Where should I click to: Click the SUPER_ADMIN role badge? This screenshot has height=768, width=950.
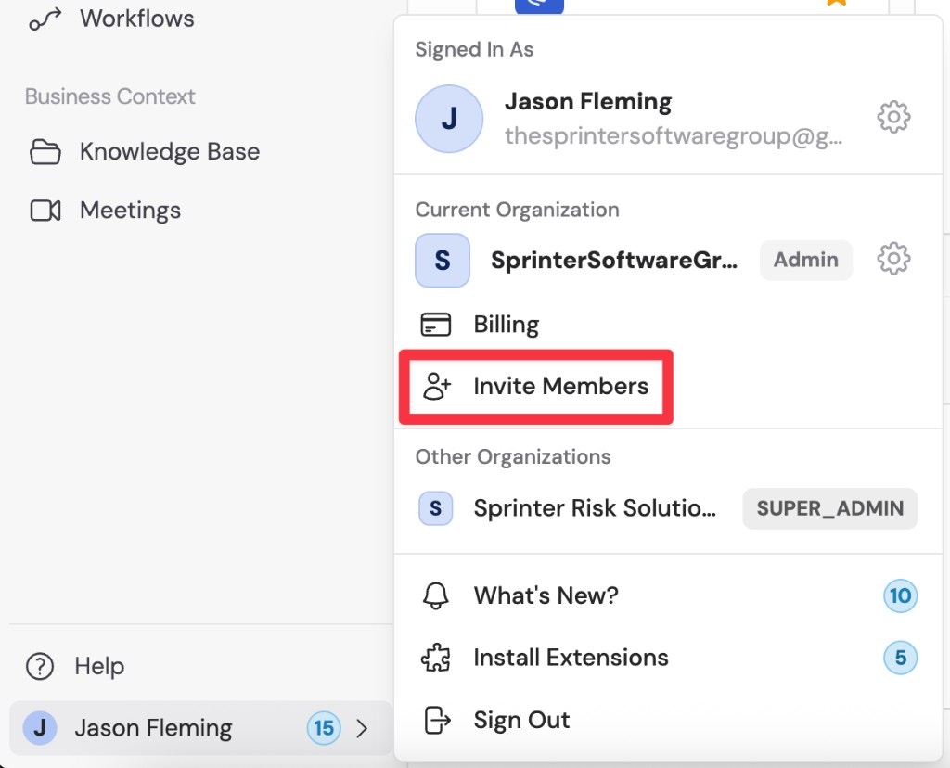coord(829,508)
